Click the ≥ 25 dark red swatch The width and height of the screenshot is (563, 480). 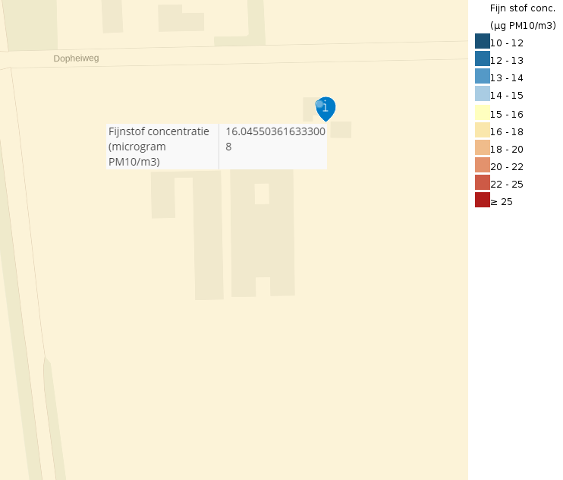pos(483,200)
